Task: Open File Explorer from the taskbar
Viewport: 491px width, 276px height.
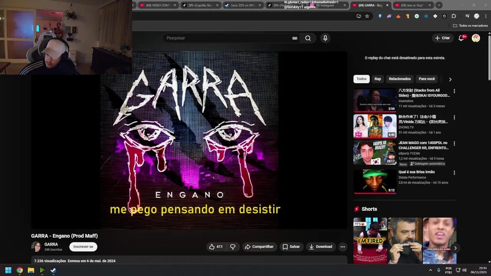Action: pyautogui.click(x=31, y=270)
